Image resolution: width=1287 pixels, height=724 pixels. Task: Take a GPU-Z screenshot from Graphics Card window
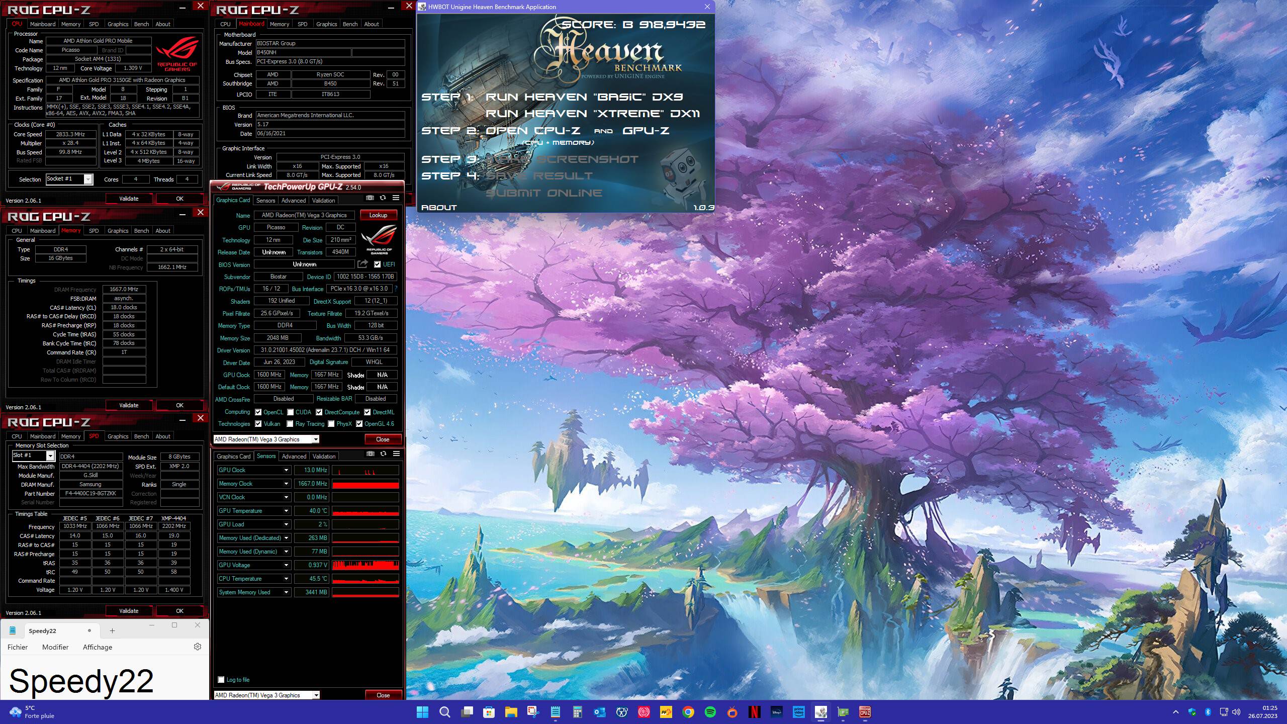[370, 198]
